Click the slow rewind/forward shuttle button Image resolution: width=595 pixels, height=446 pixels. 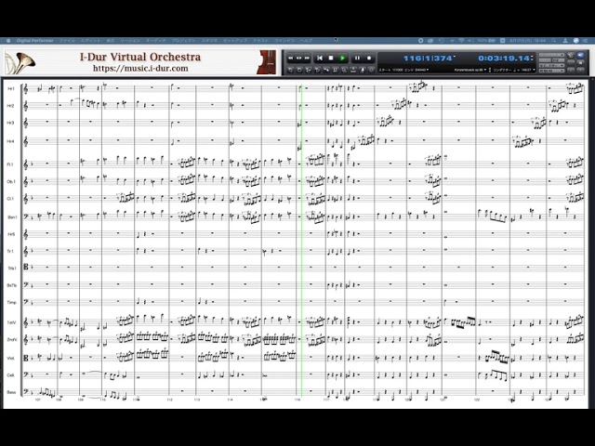299,58
